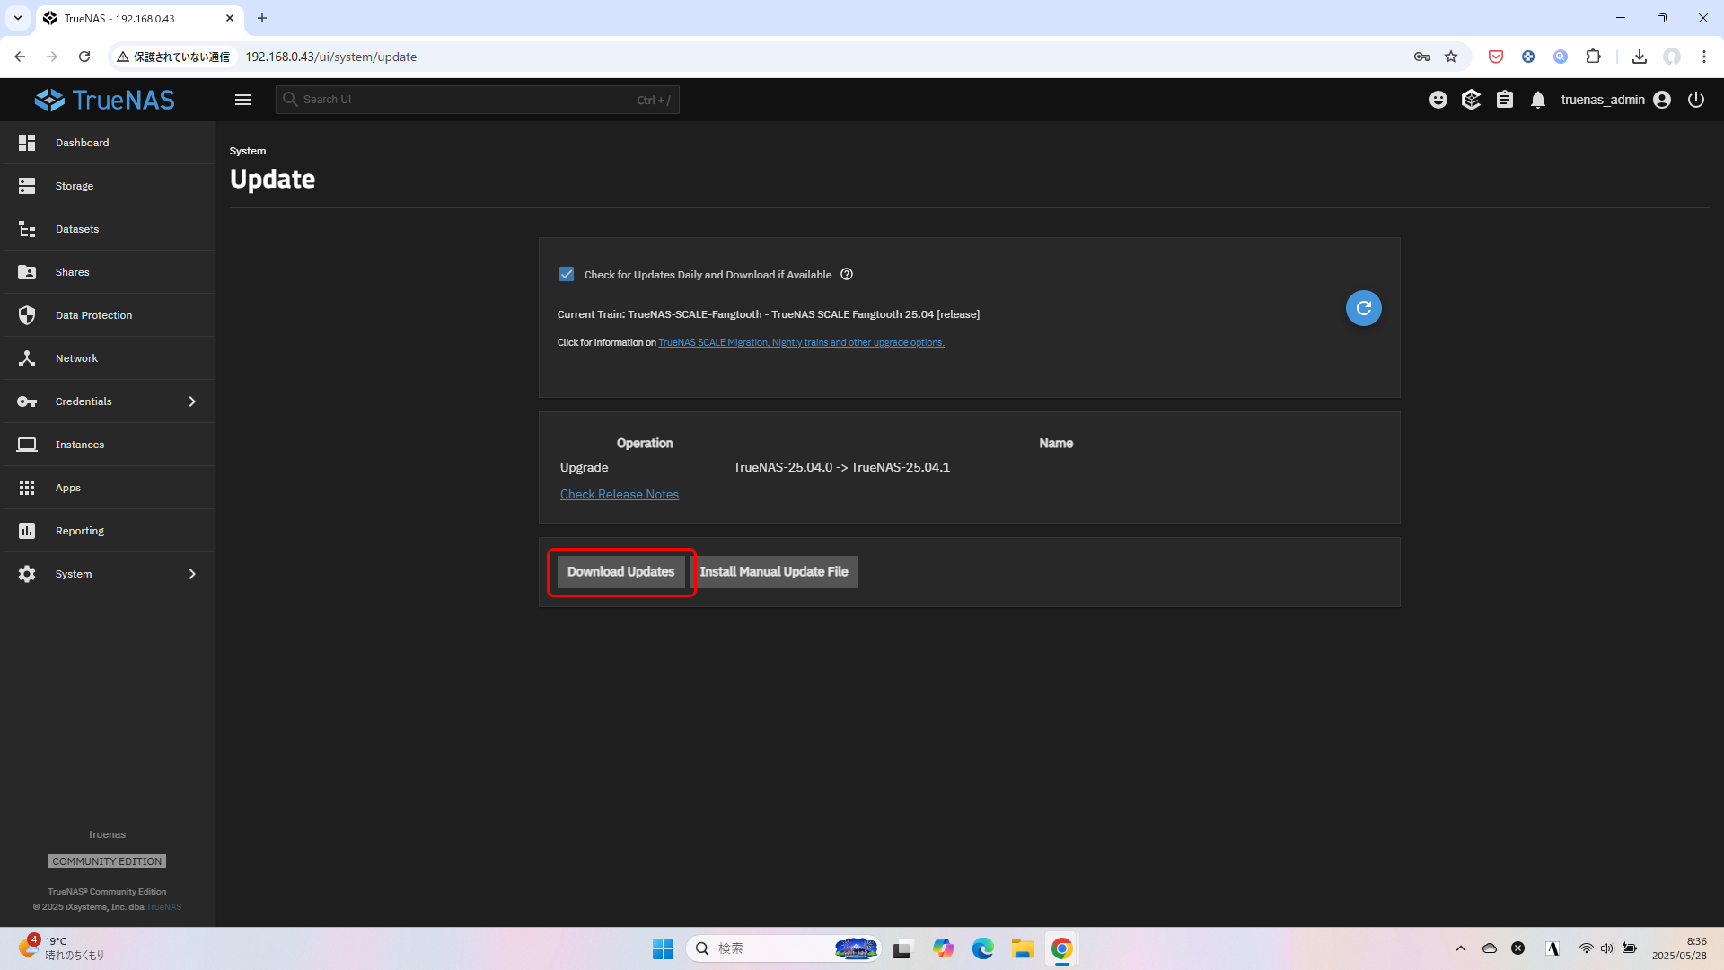Open the Apps page
This screenshot has width=1724, height=970.
click(x=108, y=488)
